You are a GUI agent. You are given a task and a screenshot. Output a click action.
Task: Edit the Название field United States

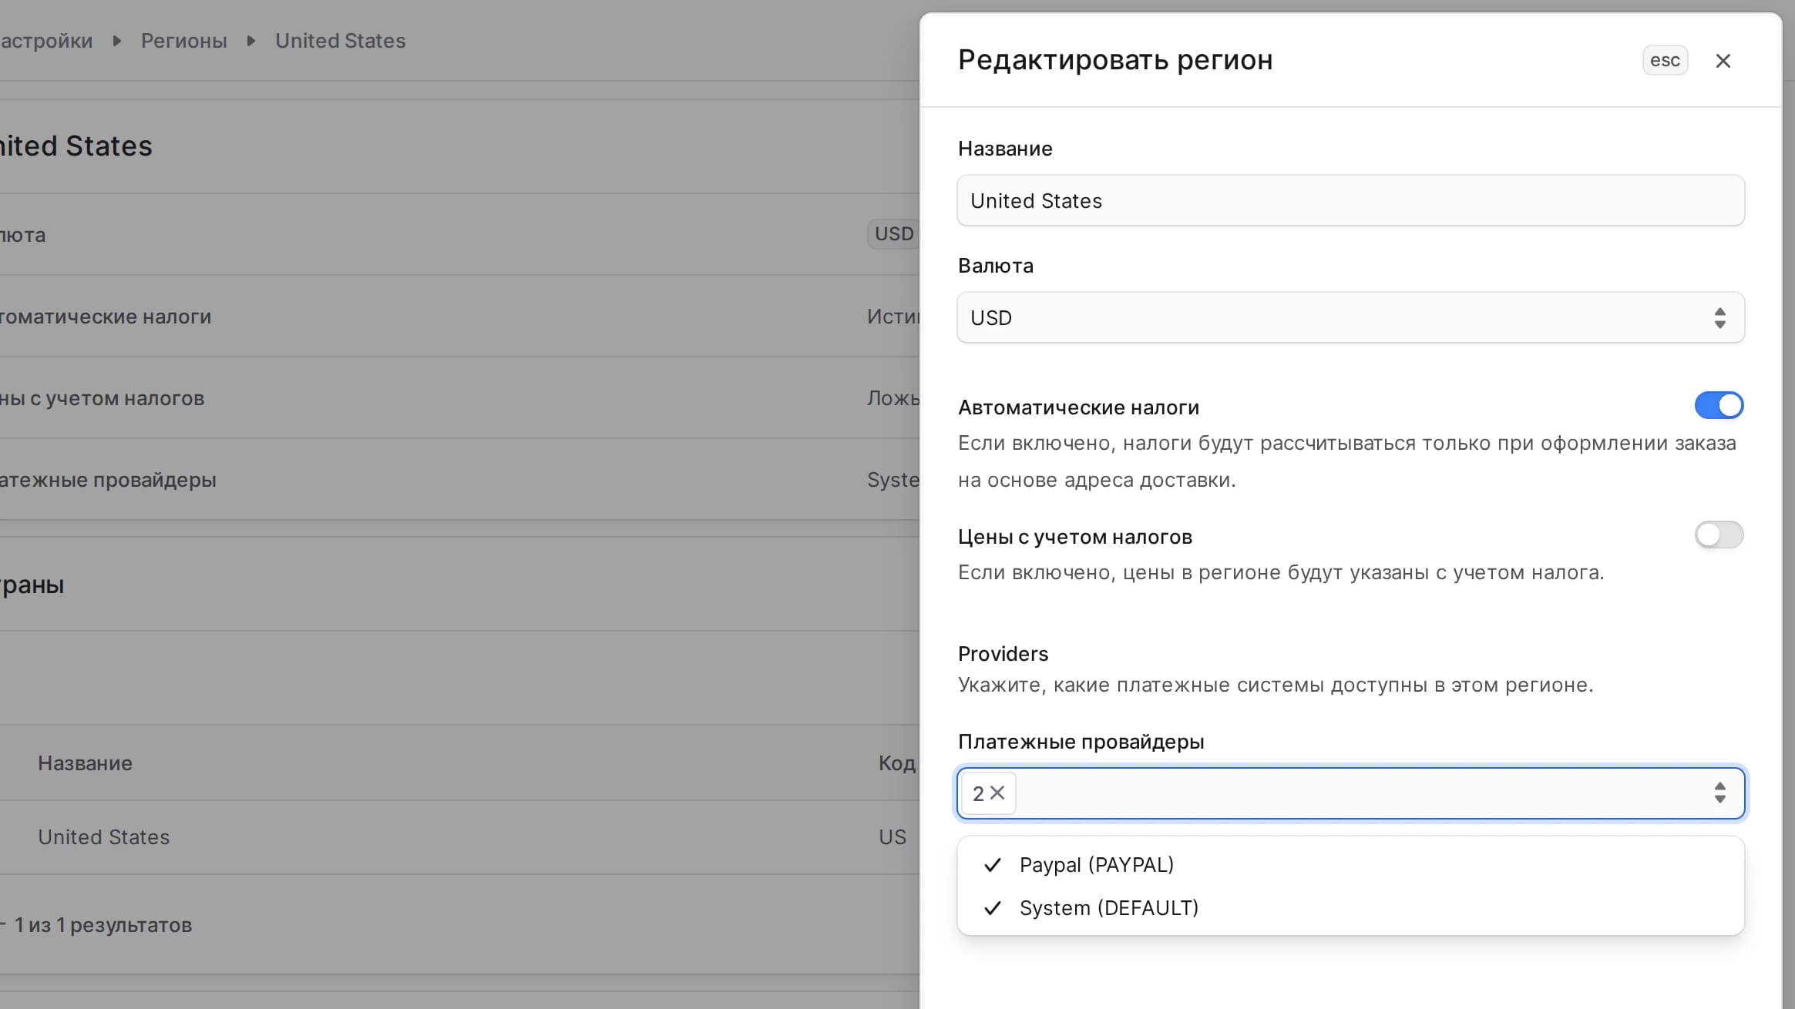tap(1350, 200)
